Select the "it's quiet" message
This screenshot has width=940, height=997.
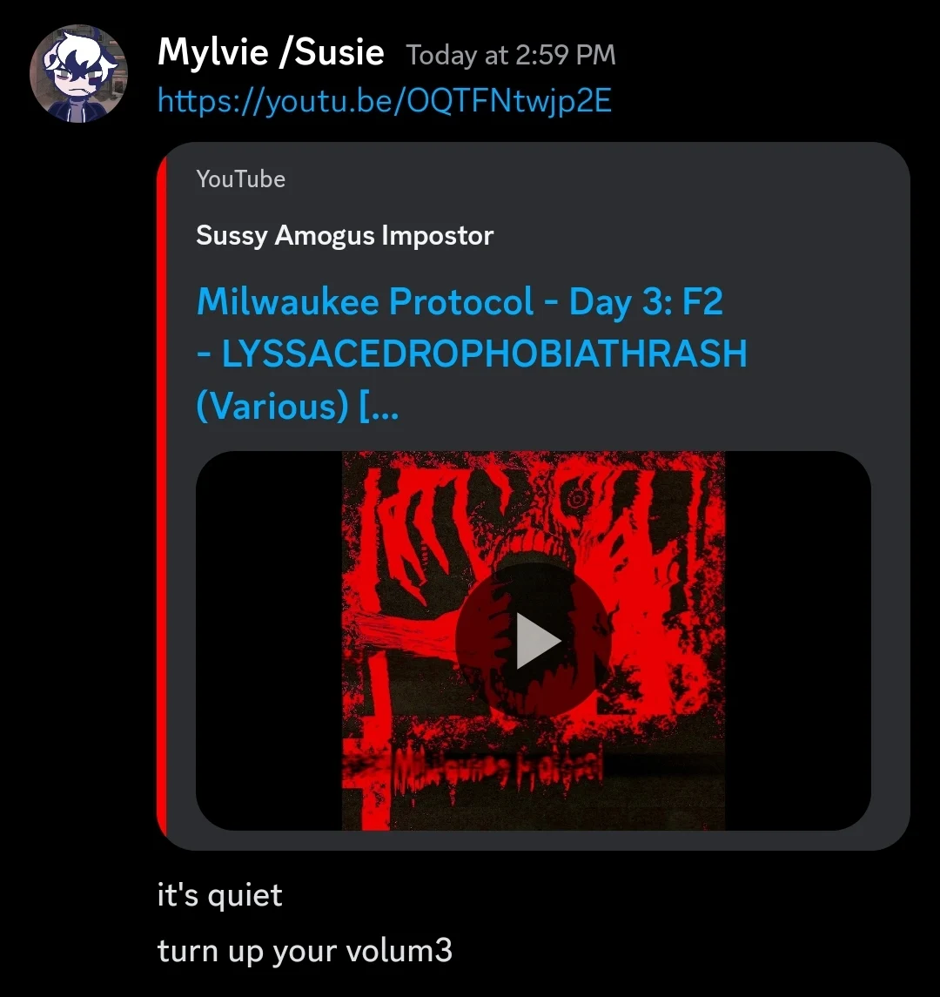[x=220, y=895]
